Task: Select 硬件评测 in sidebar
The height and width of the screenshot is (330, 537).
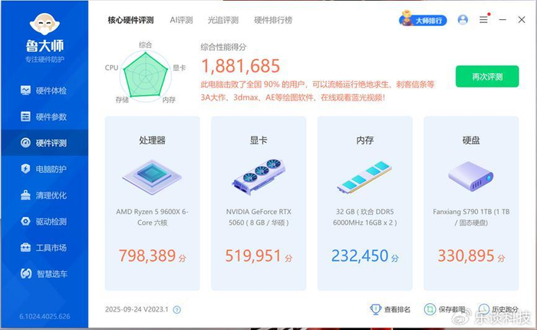Action: (x=44, y=143)
